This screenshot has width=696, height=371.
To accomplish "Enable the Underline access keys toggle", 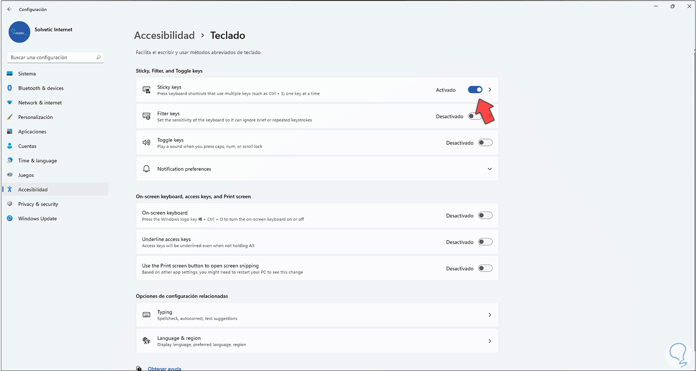I will (x=485, y=242).
